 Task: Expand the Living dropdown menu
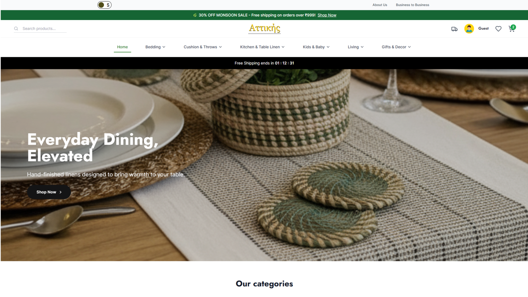point(356,47)
